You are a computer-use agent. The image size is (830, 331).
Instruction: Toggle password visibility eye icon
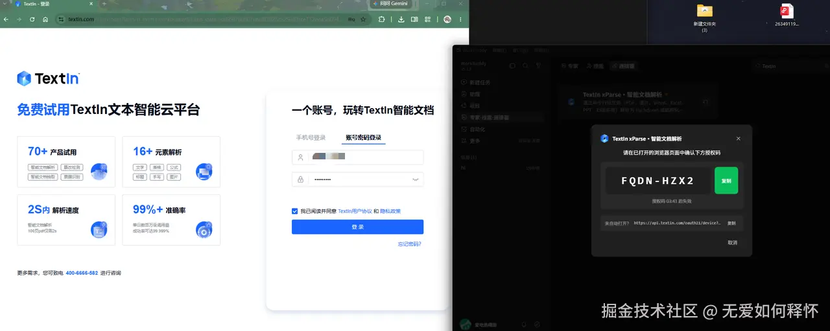[416, 179]
